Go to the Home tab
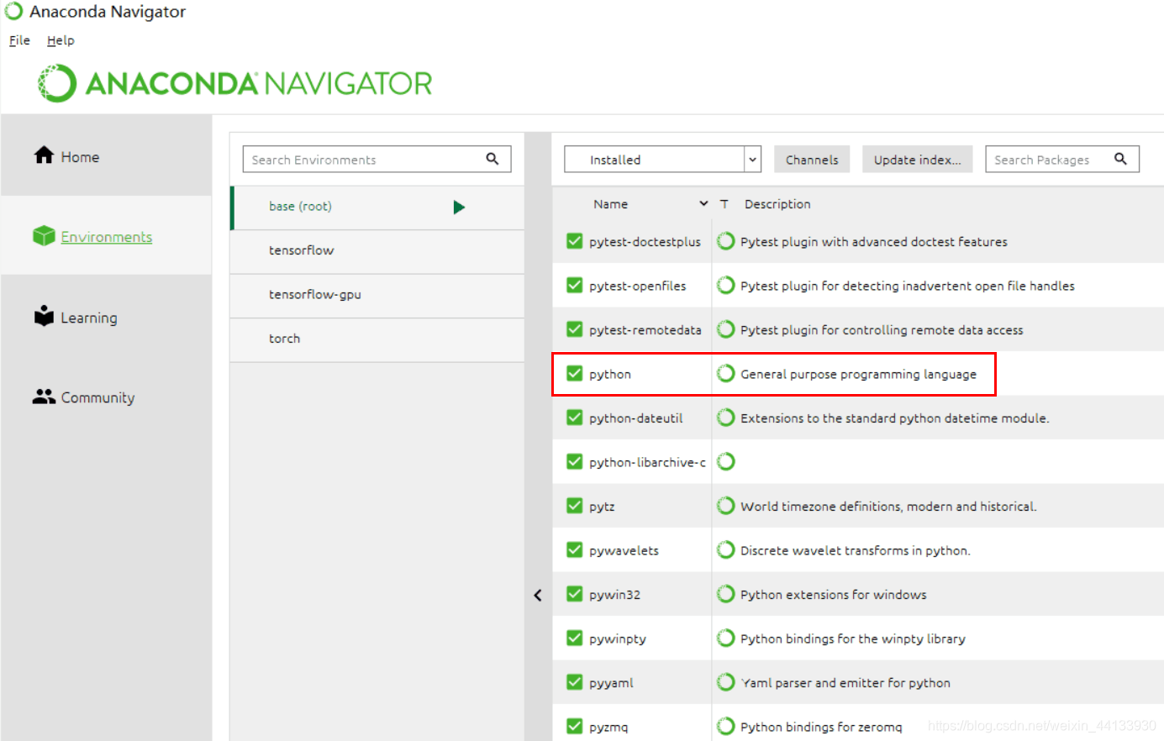Image resolution: width=1164 pixels, height=741 pixels. point(106,156)
